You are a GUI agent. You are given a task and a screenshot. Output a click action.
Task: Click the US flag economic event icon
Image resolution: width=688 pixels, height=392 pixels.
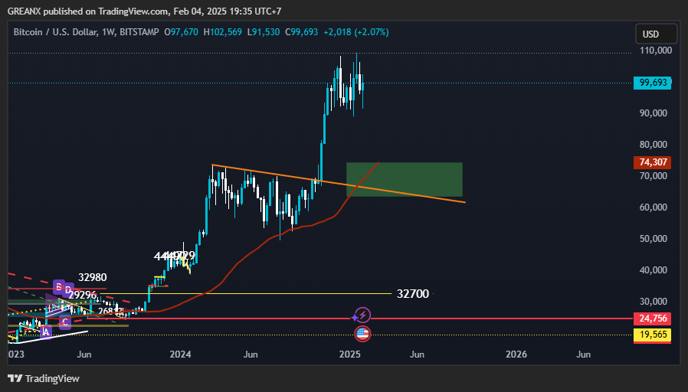coord(362,334)
